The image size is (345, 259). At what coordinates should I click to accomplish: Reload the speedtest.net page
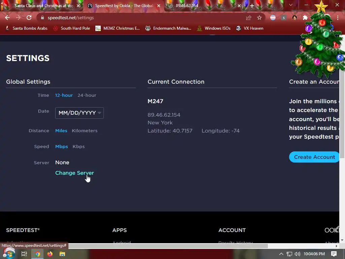click(29, 18)
